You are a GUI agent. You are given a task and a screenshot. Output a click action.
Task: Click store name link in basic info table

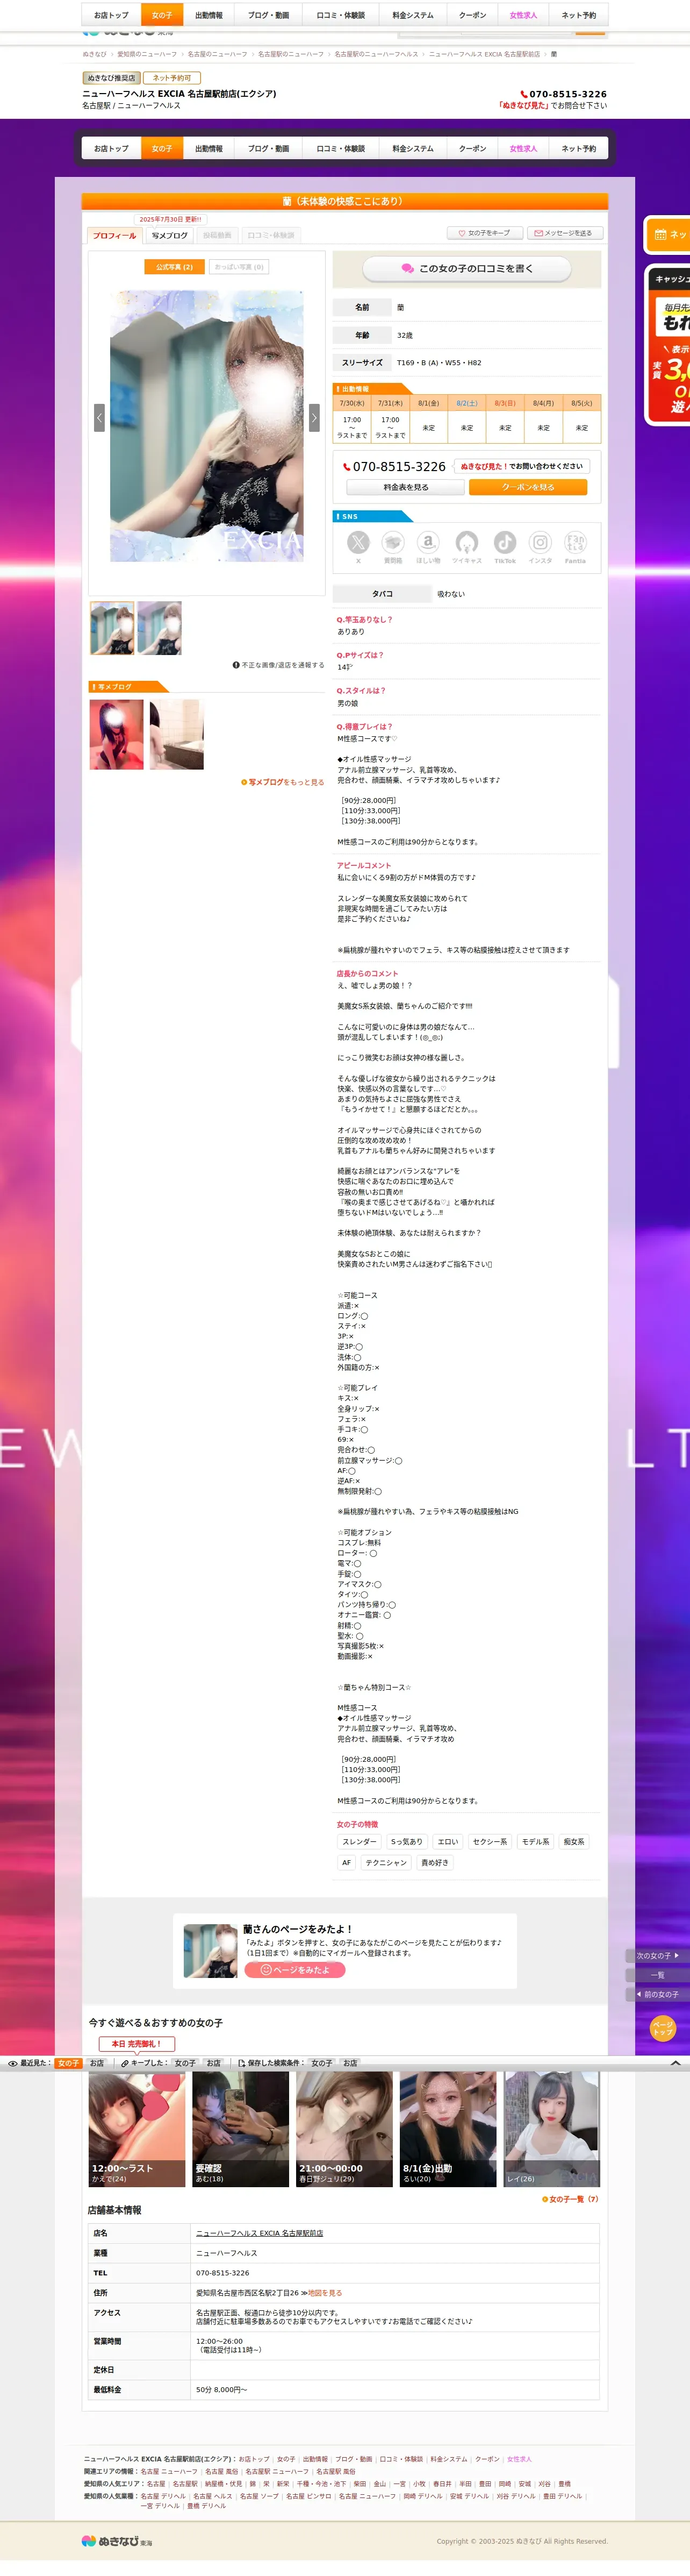click(x=260, y=2233)
